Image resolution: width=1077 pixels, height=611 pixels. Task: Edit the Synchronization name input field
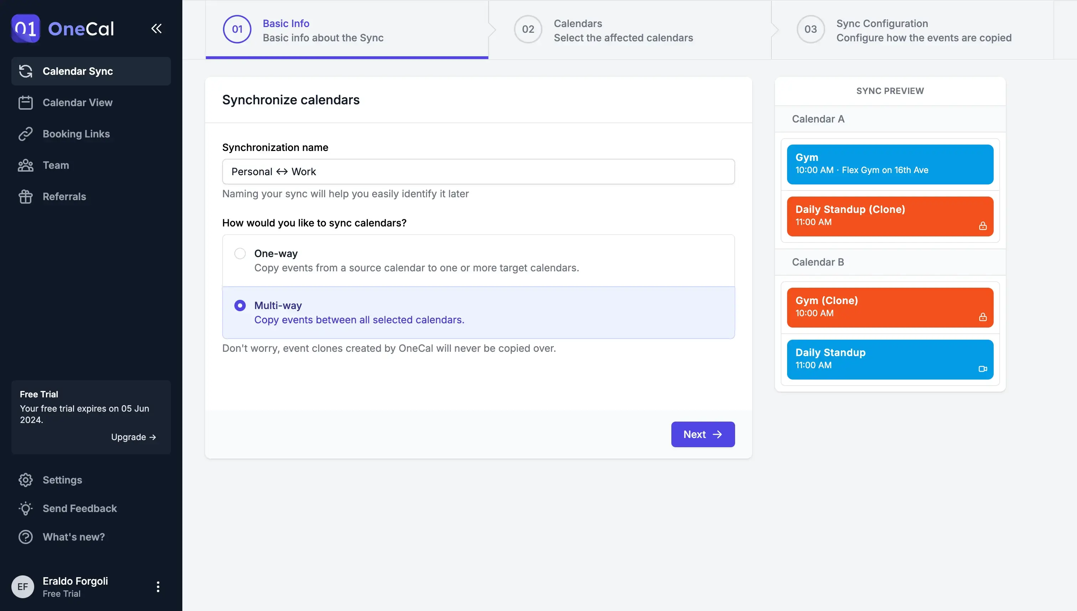[x=479, y=171]
